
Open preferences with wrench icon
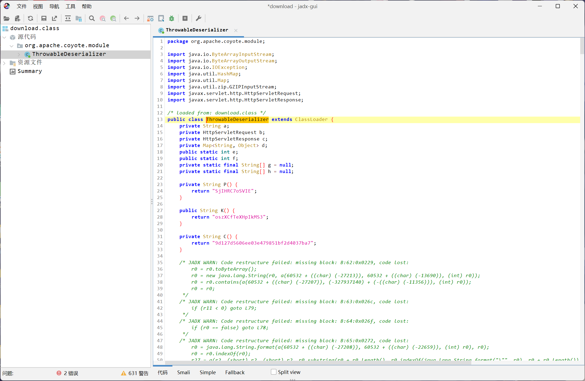tap(198, 18)
